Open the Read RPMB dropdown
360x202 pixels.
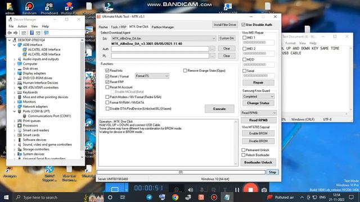point(258,113)
